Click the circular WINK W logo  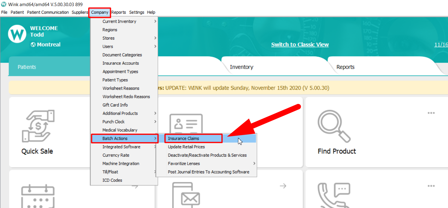point(17,34)
